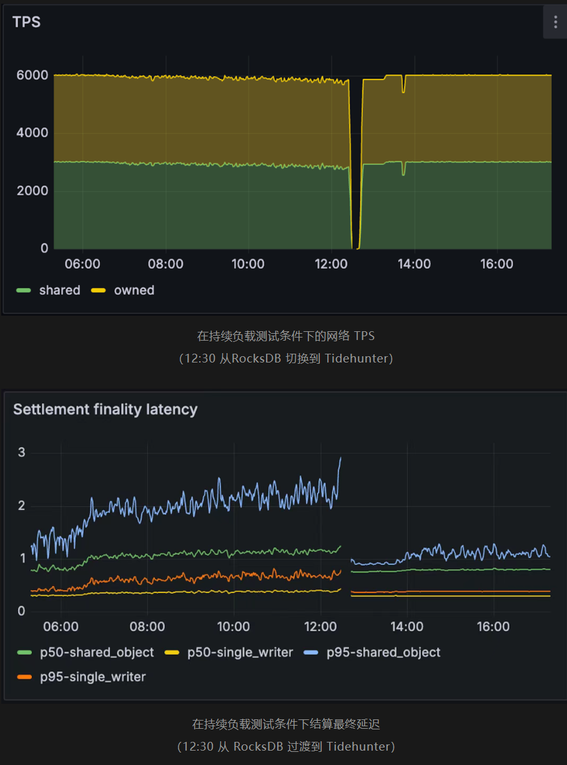Select the p95-single_writer legend entry
Screen dimensions: 567x765
click(92, 676)
